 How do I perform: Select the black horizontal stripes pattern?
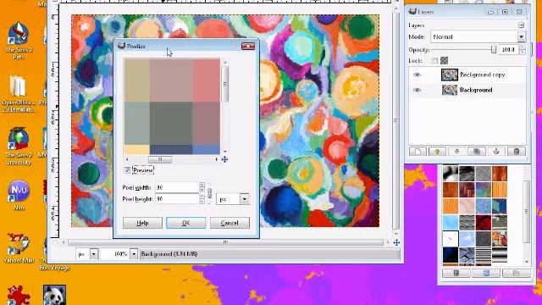click(x=484, y=255)
